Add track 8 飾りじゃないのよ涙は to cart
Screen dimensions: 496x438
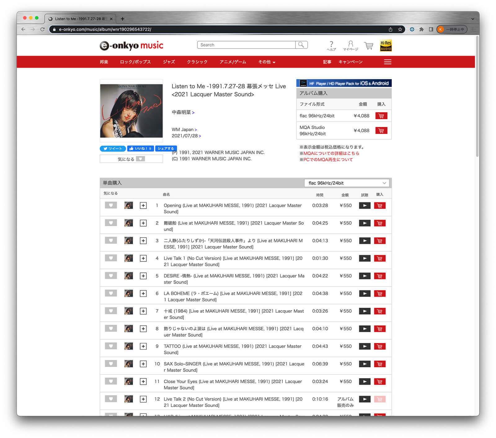pos(380,328)
